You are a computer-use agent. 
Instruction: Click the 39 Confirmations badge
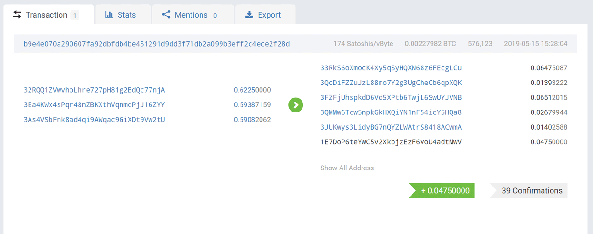tap(529, 191)
